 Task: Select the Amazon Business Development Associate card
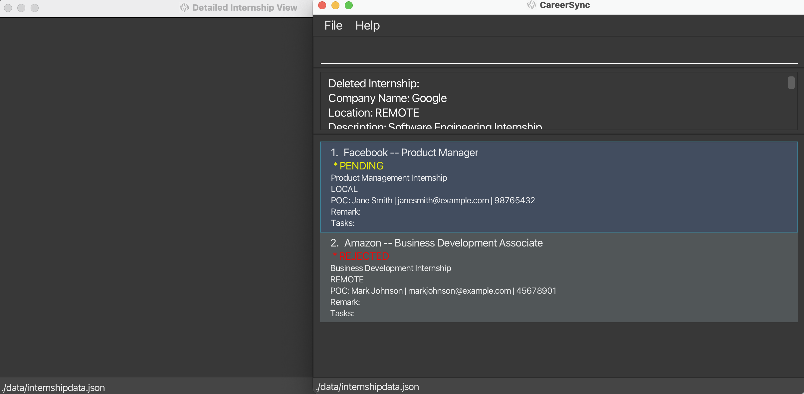(x=558, y=277)
